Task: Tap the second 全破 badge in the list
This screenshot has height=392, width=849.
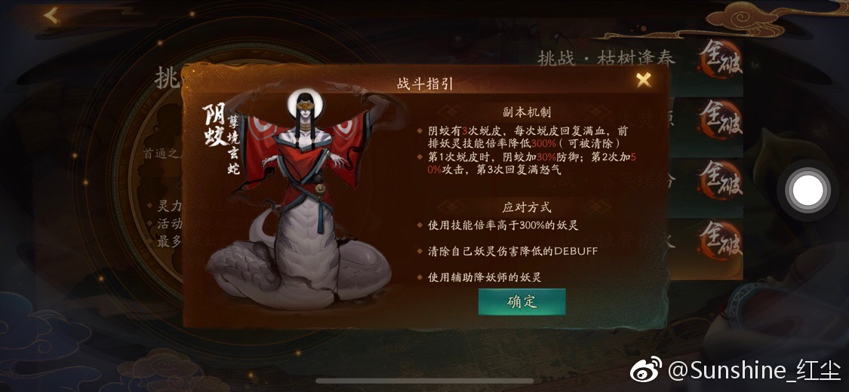Action: coord(720,119)
